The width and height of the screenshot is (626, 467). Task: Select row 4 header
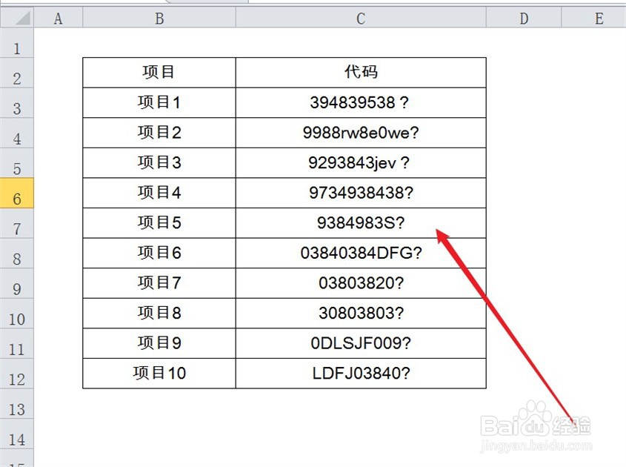pos(17,133)
